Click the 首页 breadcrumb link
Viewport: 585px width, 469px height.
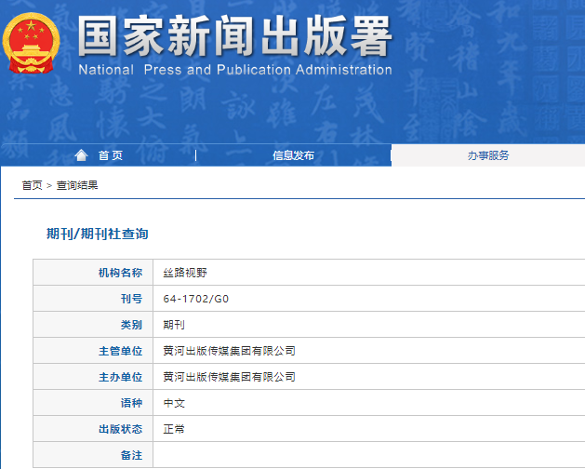[x=33, y=185]
